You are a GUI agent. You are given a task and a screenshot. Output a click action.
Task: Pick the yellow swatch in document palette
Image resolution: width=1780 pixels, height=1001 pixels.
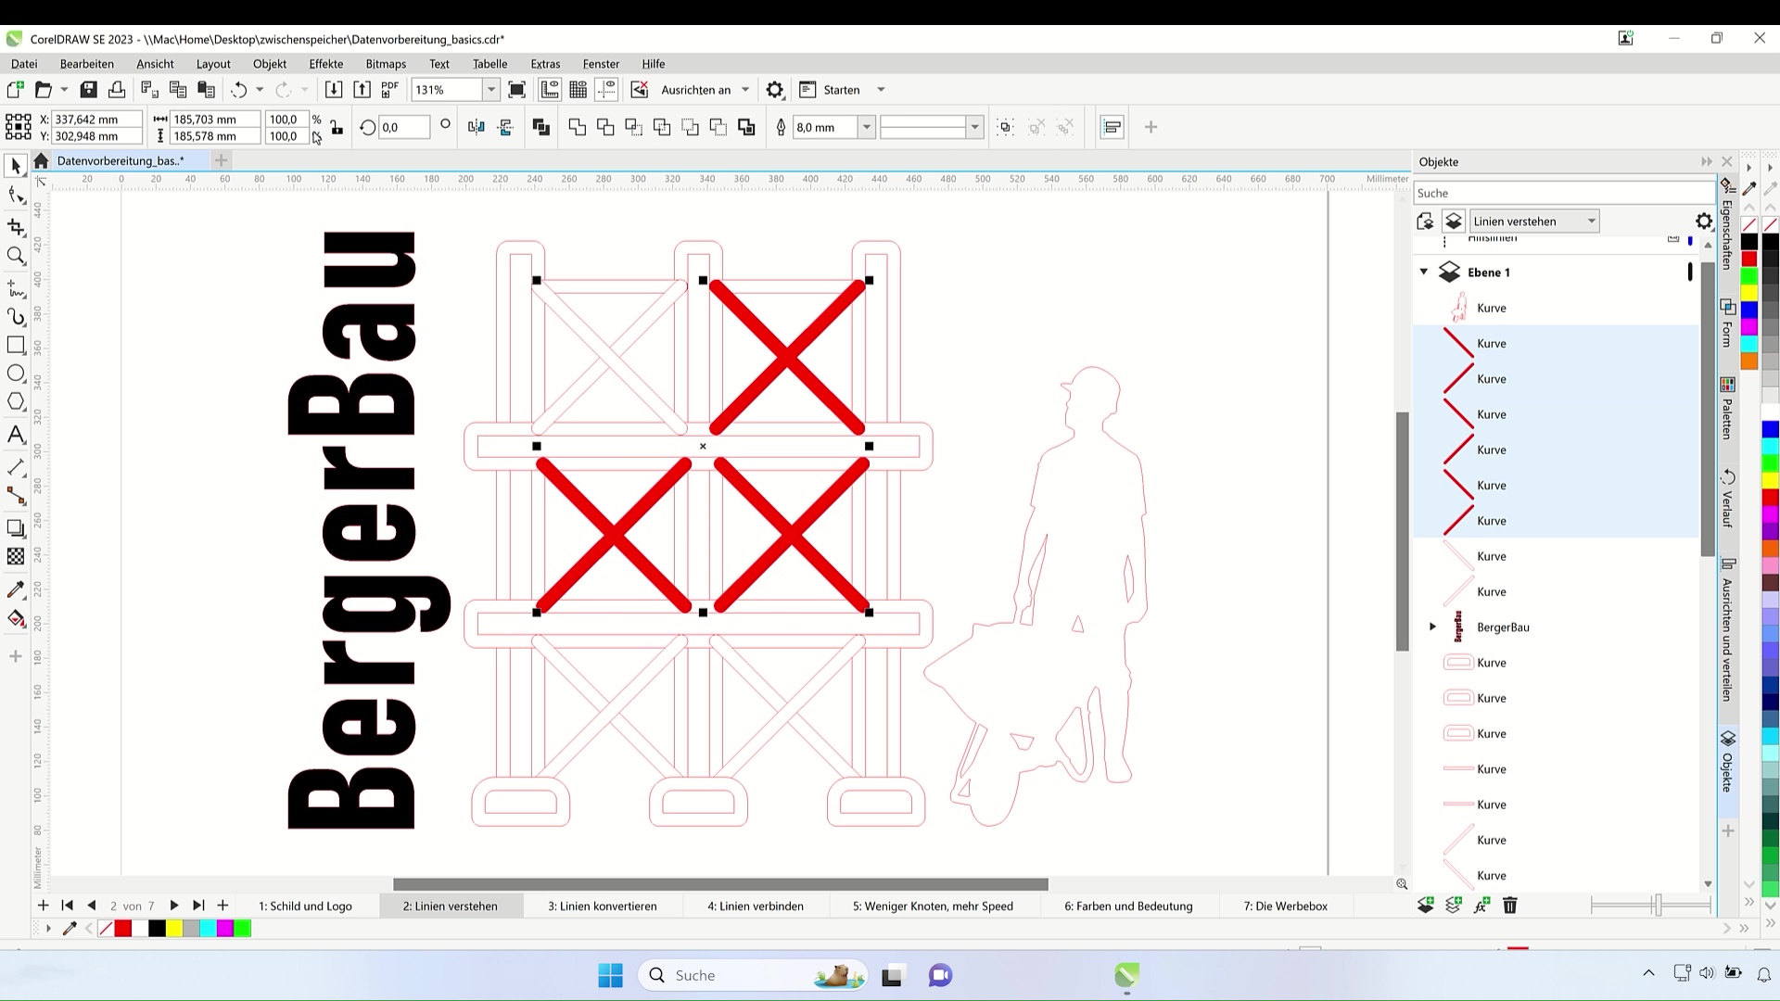click(x=174, y=929)
